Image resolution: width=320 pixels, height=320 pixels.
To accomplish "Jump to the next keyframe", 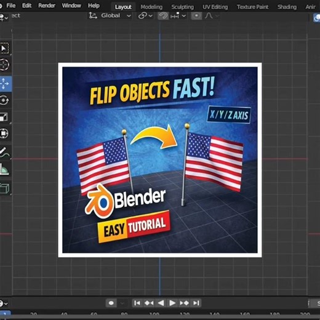I will pos(184,303).
